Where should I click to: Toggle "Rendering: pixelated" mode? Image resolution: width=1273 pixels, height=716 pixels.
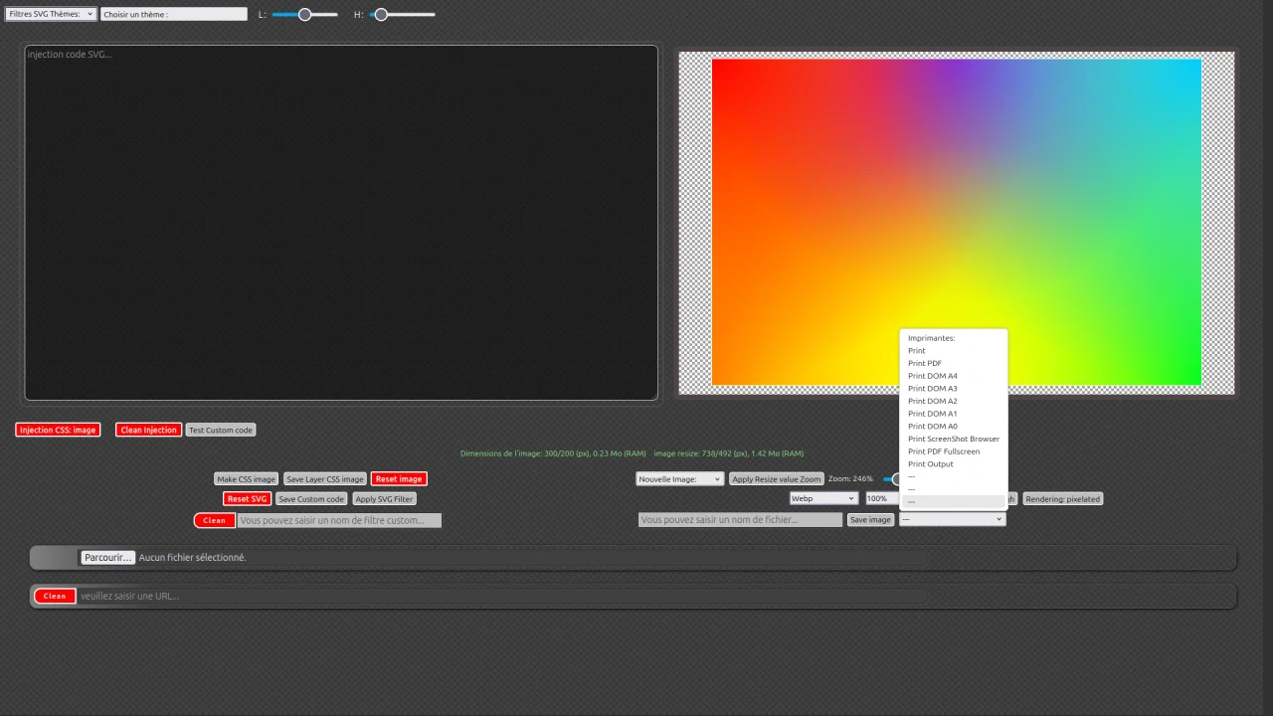tap(1062, 498)
